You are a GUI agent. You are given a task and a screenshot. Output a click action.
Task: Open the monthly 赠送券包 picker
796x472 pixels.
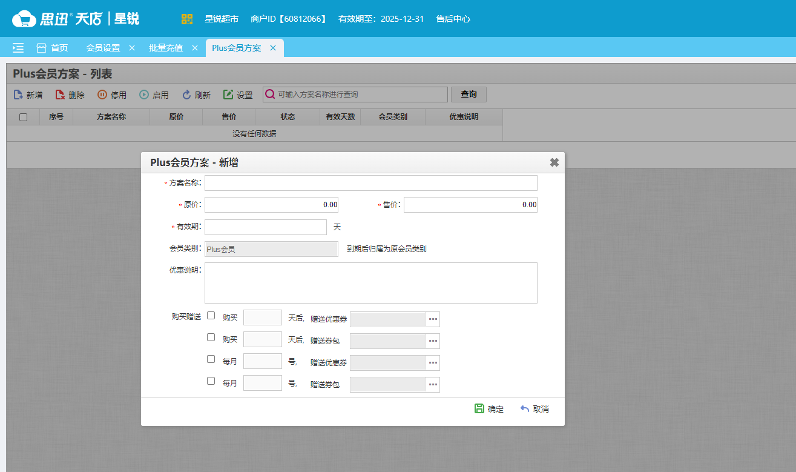432,384
